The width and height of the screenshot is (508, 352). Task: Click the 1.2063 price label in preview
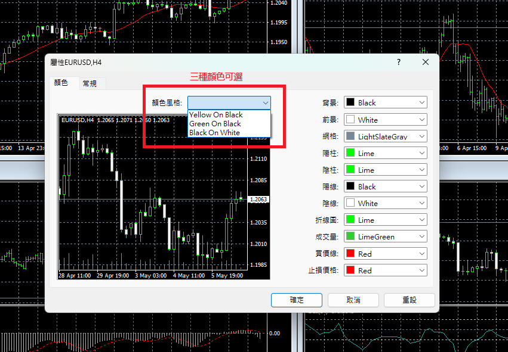[258, 200]
